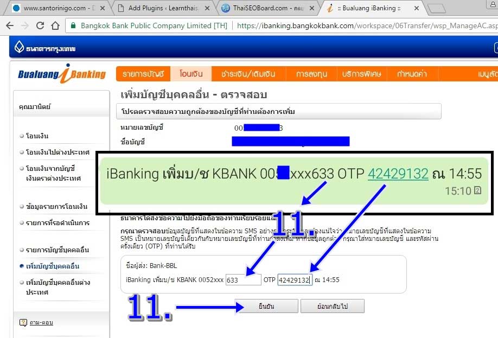Select เพิ่มบัญชีบุคคลอื่น in the sidebar
This screenshot has width=498, height=338.
click(x=53, y=266)
